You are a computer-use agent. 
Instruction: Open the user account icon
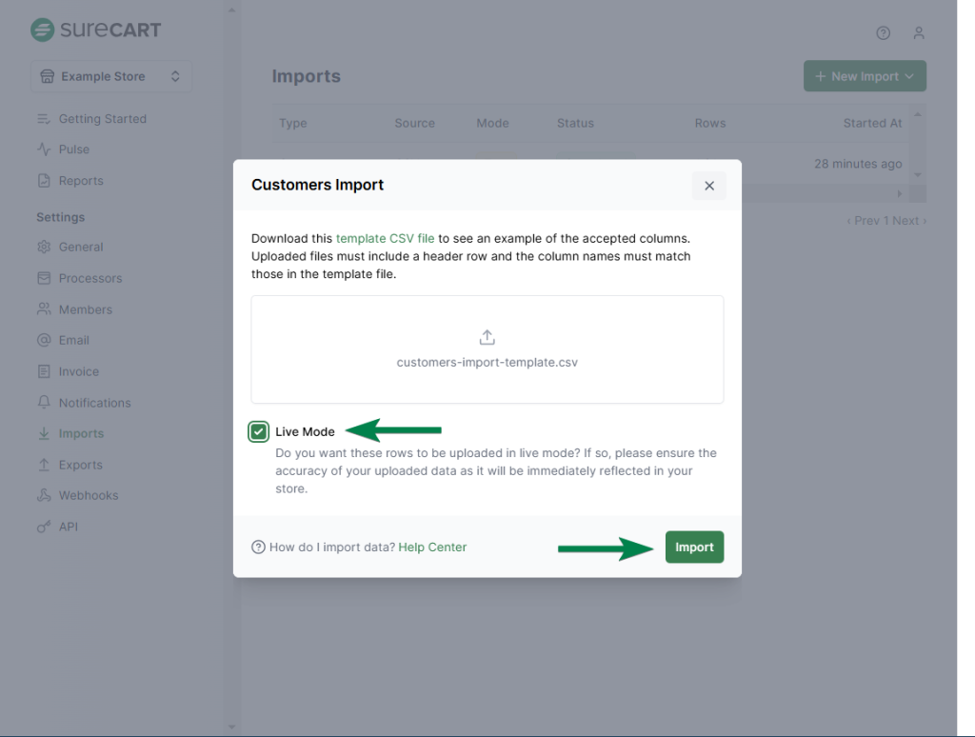(919, 33)
